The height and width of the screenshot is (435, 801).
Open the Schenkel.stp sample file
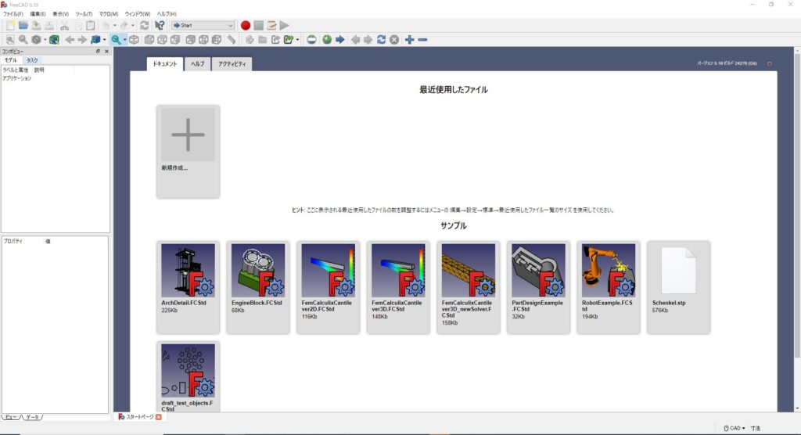[678, 287]
